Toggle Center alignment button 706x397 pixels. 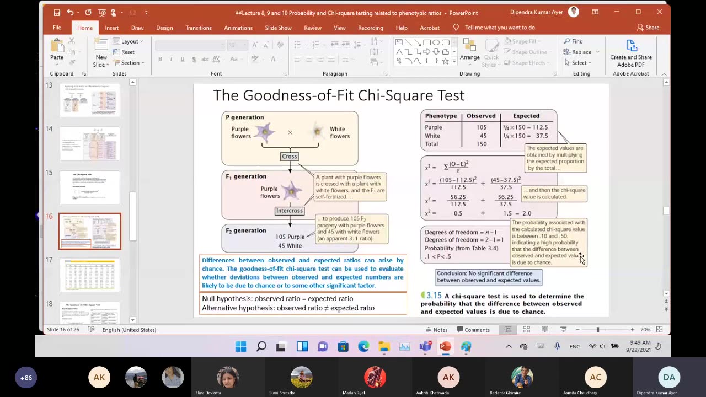(308, 59)
